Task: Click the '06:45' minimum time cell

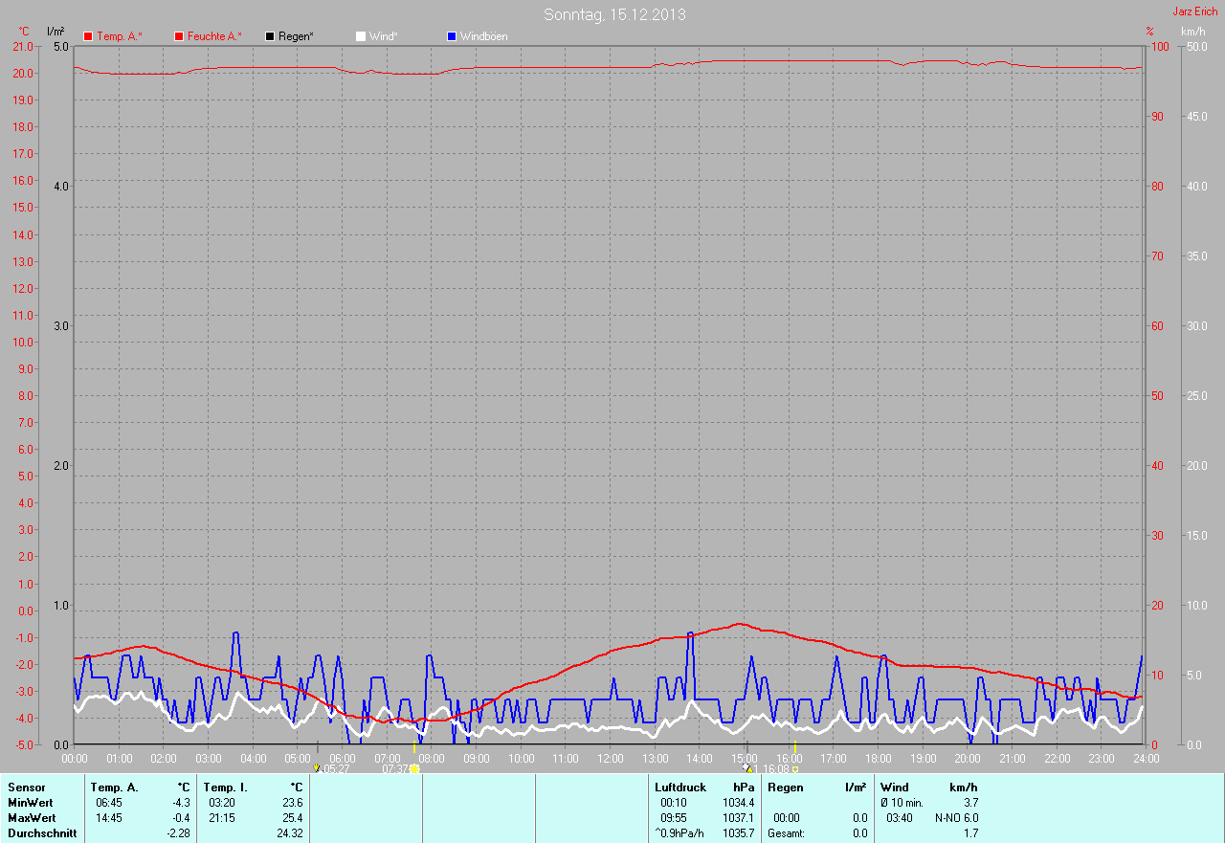Action: pyautogui.click(x=109, y=803)
